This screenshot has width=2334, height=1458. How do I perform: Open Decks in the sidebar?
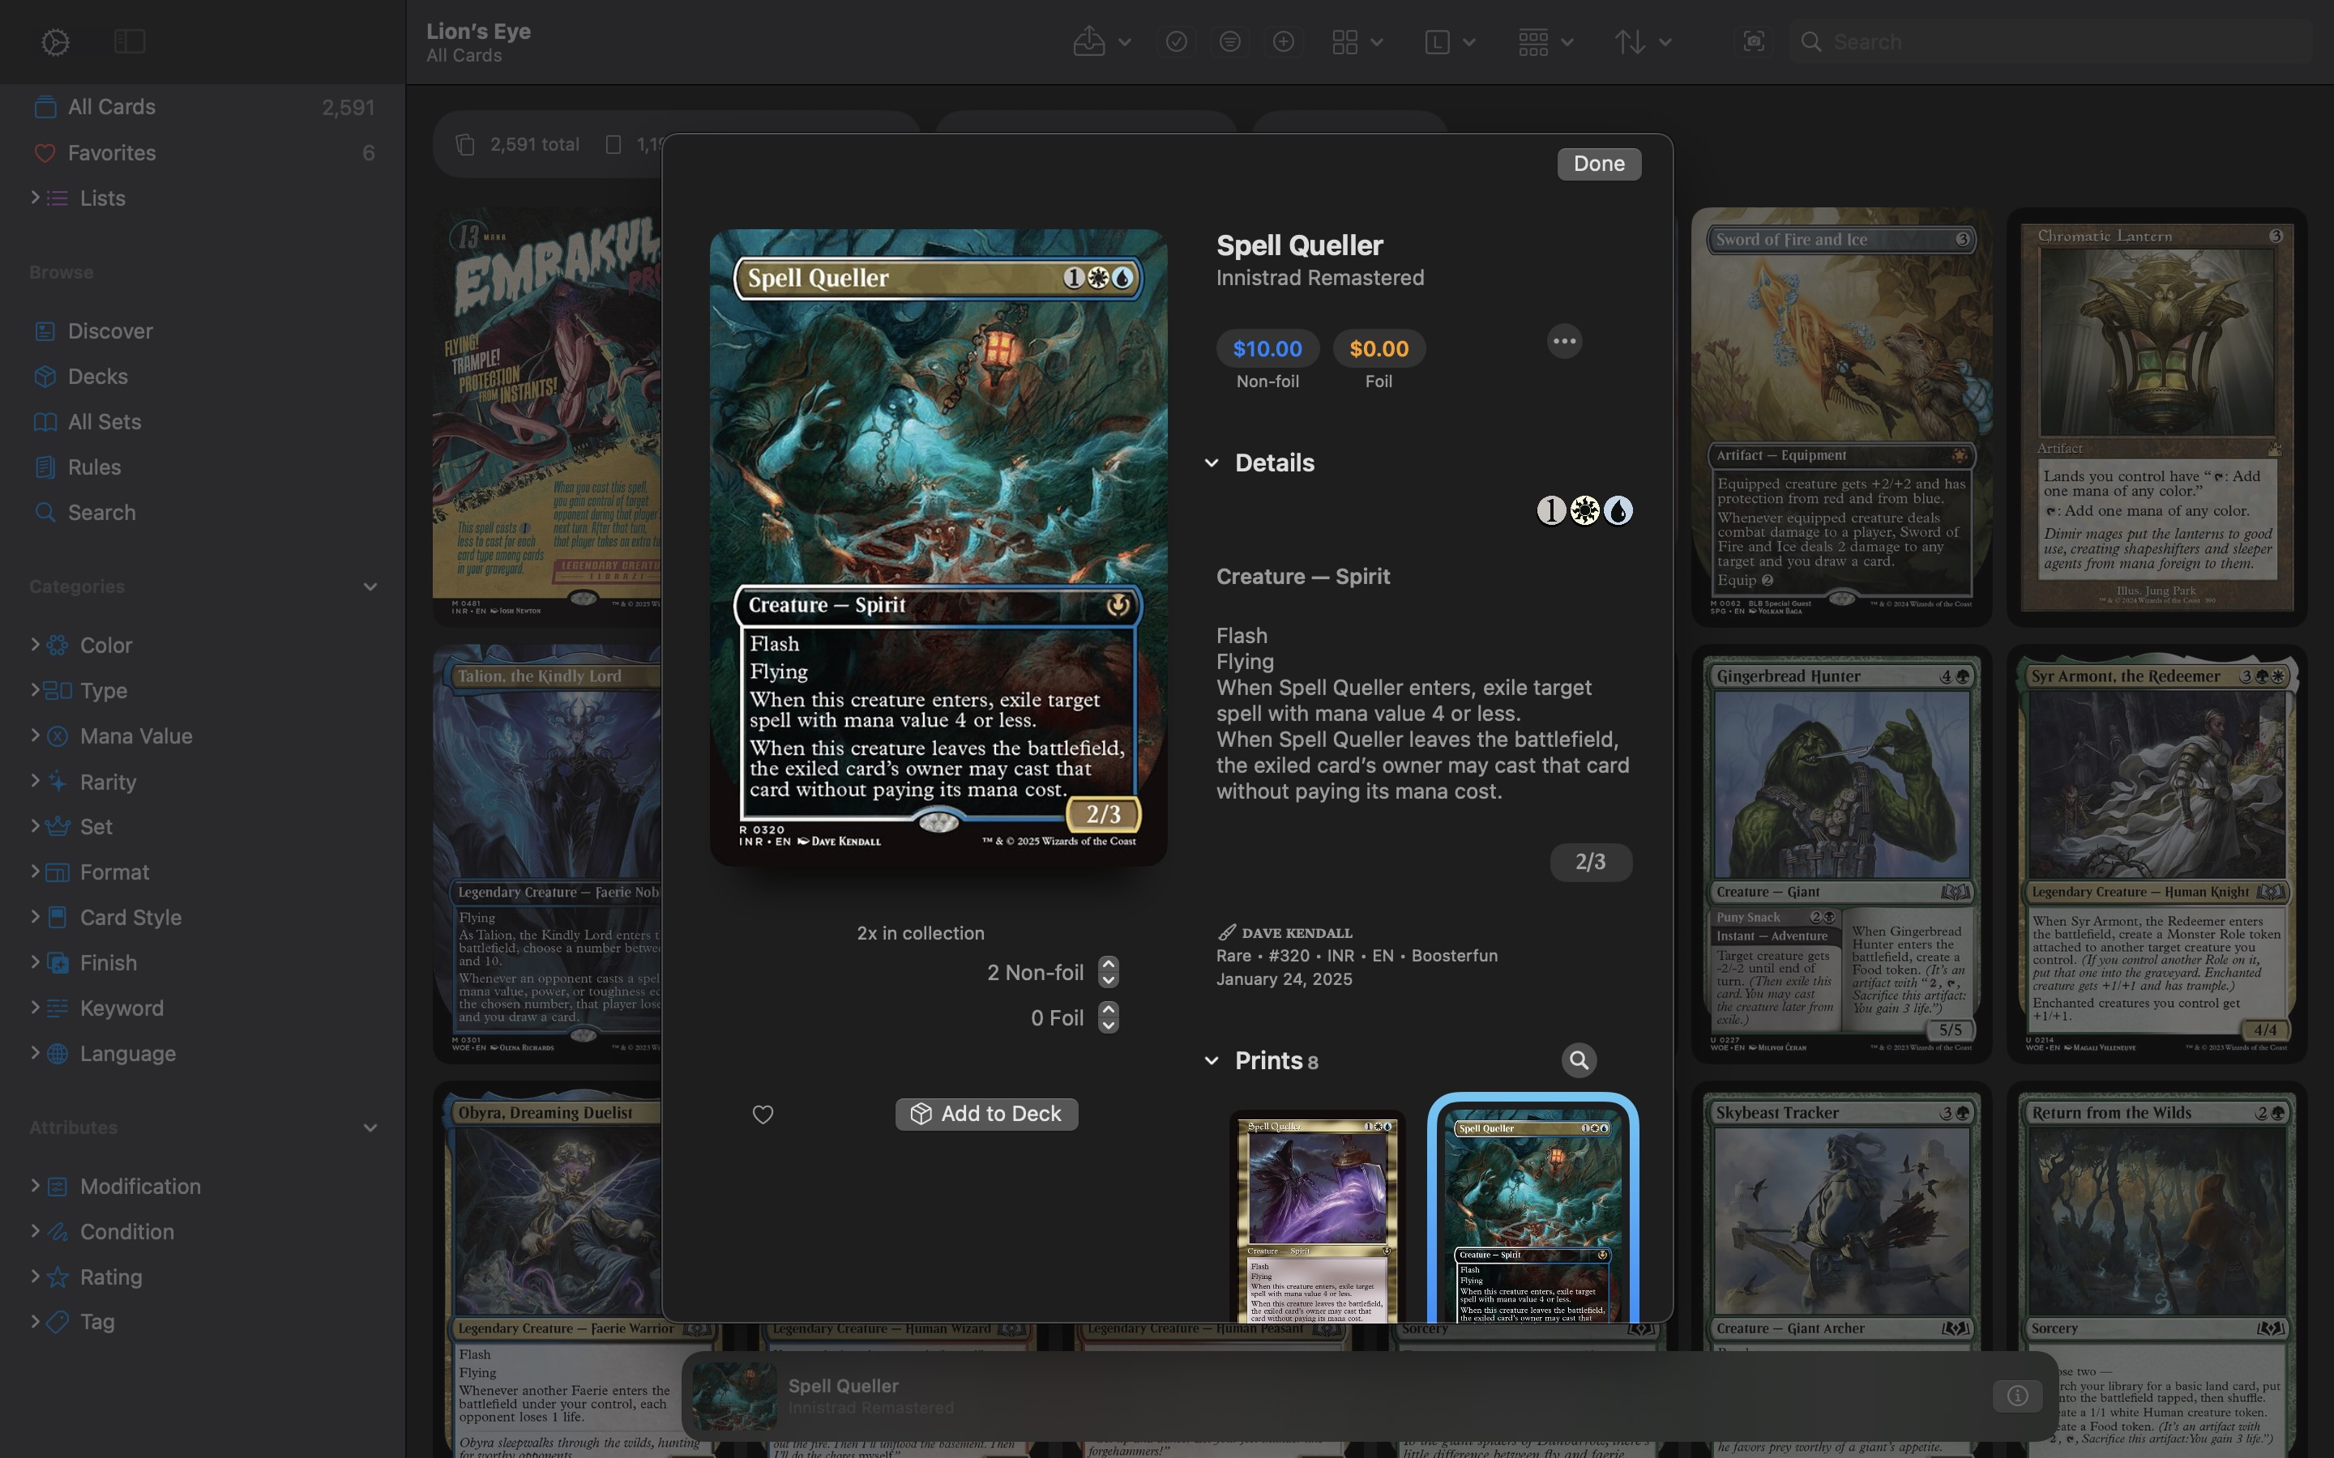tap(203, 376)
